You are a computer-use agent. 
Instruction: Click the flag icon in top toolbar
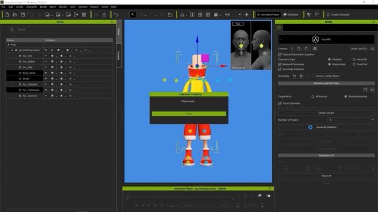pyautogui.click(x=317, y=15)
